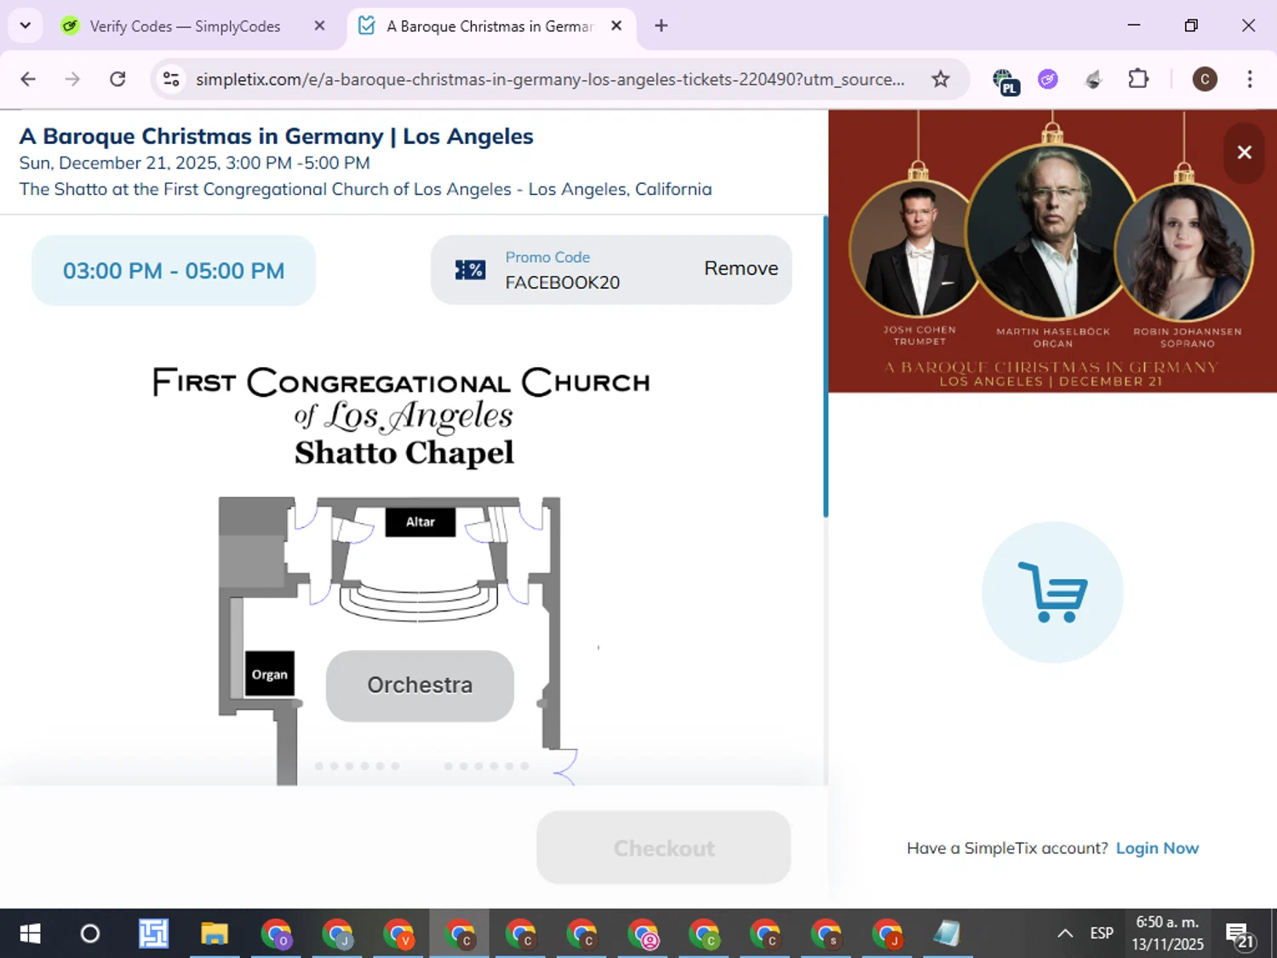Click the browser forward arrow
Image resolution: width=1277 pixels, height=958 pixels.
tap(72, 79)
